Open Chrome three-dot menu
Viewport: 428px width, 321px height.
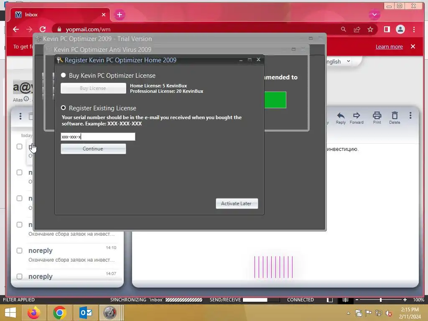tap(414, 29)
